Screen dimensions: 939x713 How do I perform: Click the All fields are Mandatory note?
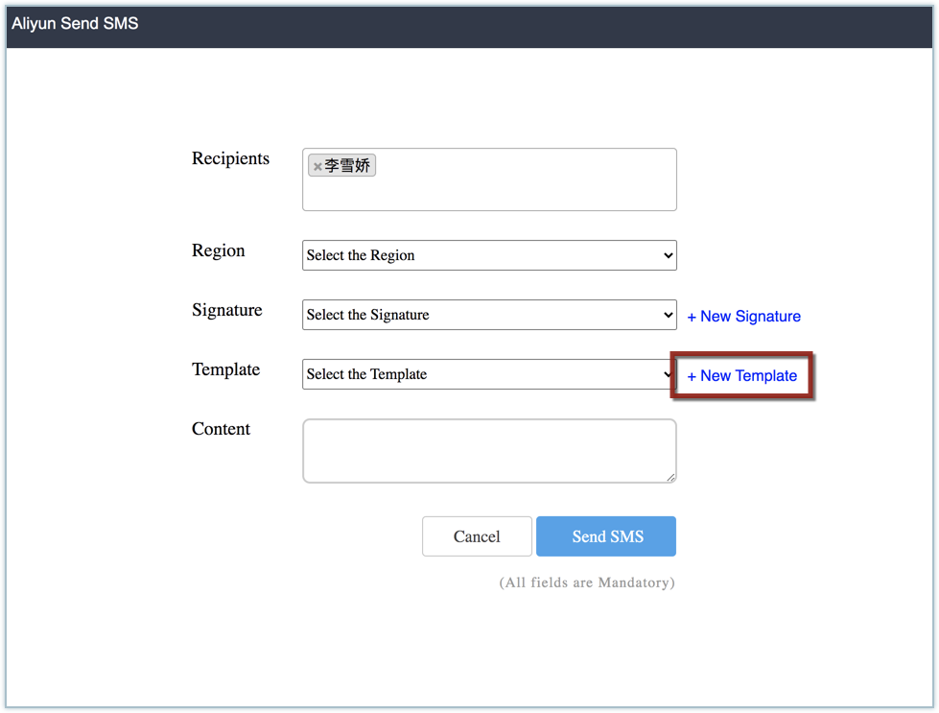(x=587, y=582)
